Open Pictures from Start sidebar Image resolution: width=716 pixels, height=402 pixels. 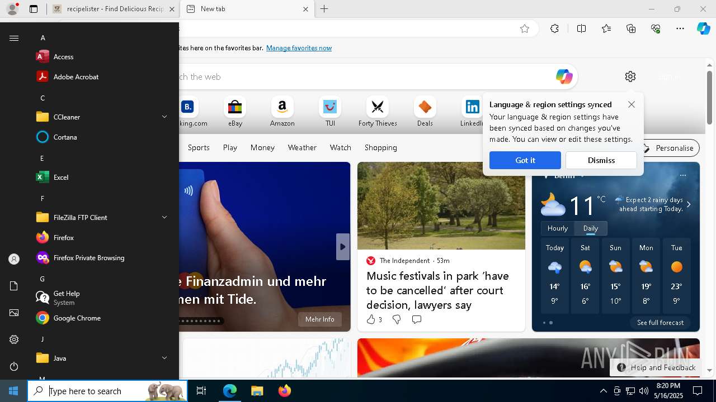(14, 313)
